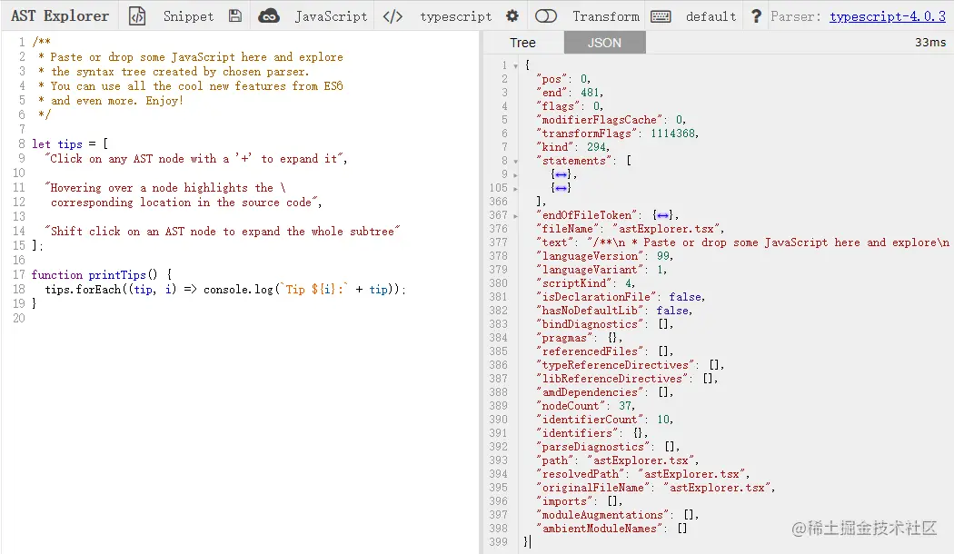Collapse the statements array arrow
The width and height of the screenshot is (954, 554).
tap(515, 162)
